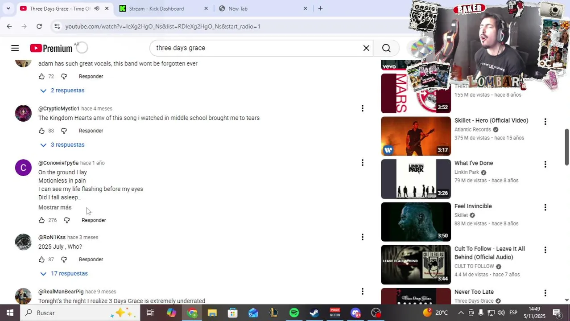The width and height of the screenshot is (570, 321).
Task: Expand '3 respuestas' replies
Action: coord(62,145)
